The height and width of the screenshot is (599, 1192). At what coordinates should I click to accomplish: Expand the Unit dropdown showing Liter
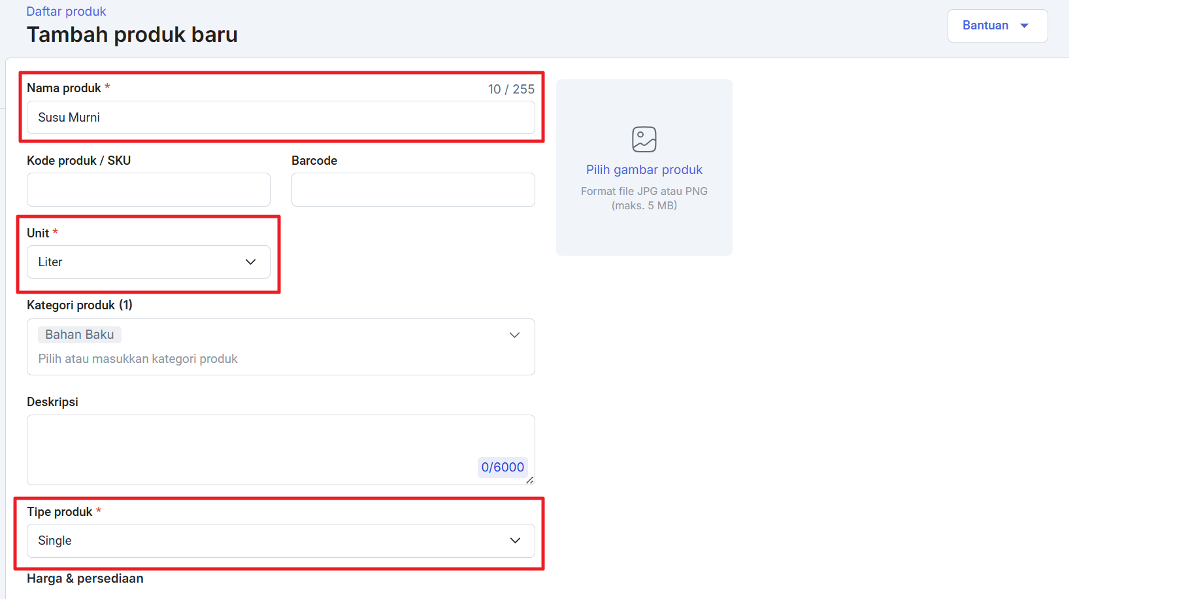tap(148, 262)
